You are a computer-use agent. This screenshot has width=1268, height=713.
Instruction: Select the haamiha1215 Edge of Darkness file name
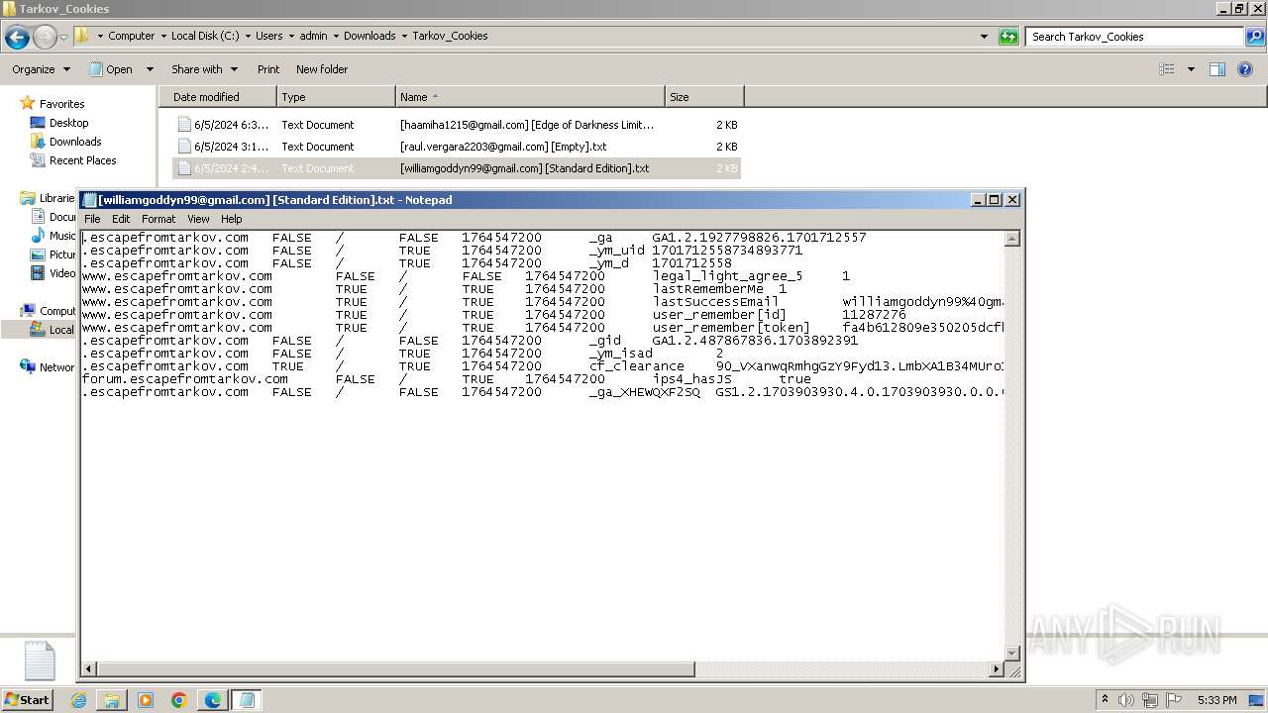click(527, 125)
